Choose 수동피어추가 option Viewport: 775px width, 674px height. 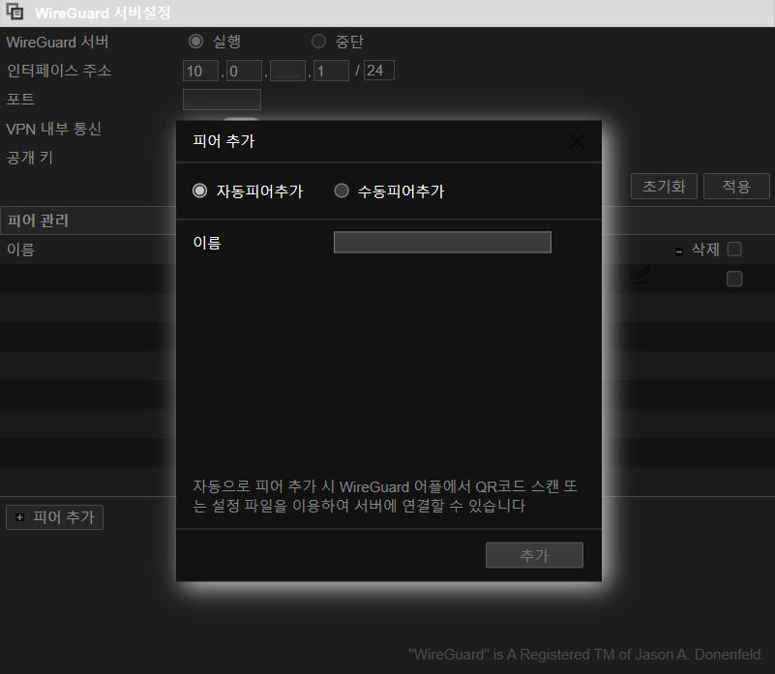click(x=342, y=191)
